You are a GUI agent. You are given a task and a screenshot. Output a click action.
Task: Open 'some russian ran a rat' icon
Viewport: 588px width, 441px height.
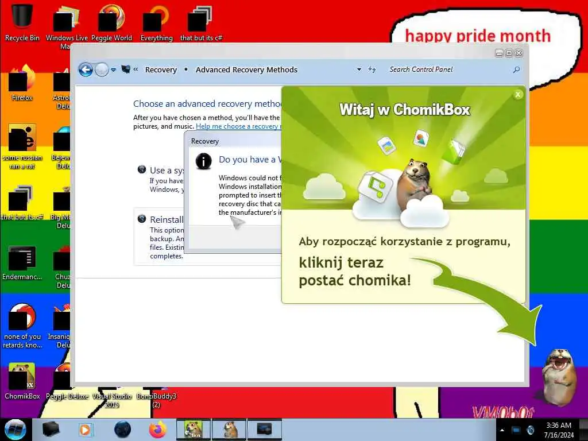(x=22, y=147)
